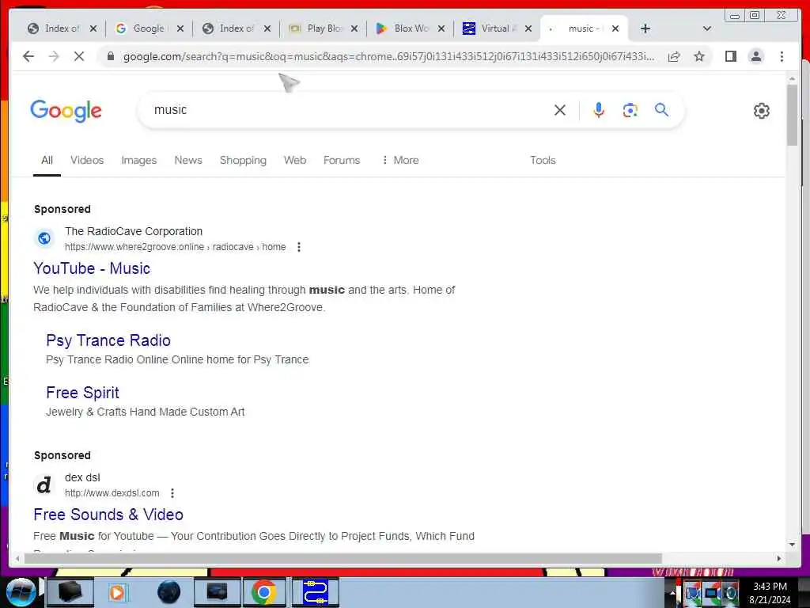Switch to the Web results tab
The image size is (810, 608).
point(295,160)
